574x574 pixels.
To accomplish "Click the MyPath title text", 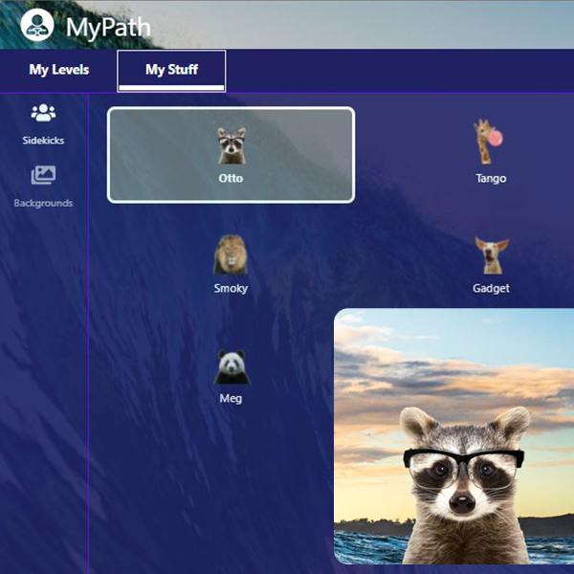I will [x=108, y=26].
